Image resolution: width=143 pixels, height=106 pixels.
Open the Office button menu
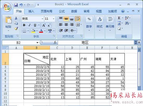coord(7,7)
